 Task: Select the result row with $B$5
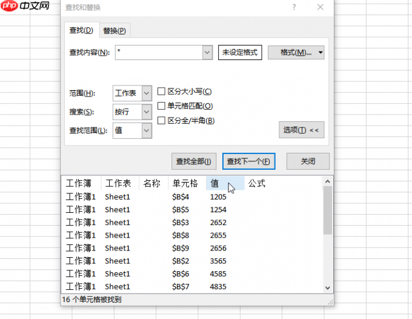[192, 210]
